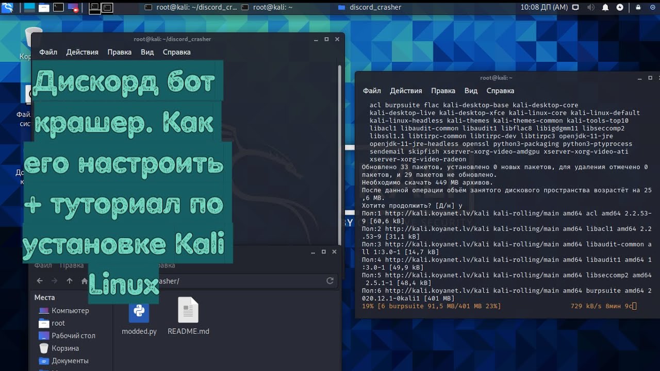Reload the folder with the refresh icon
Image resolution: width=660 pixels, height=371 pixels.
(330, 281)
